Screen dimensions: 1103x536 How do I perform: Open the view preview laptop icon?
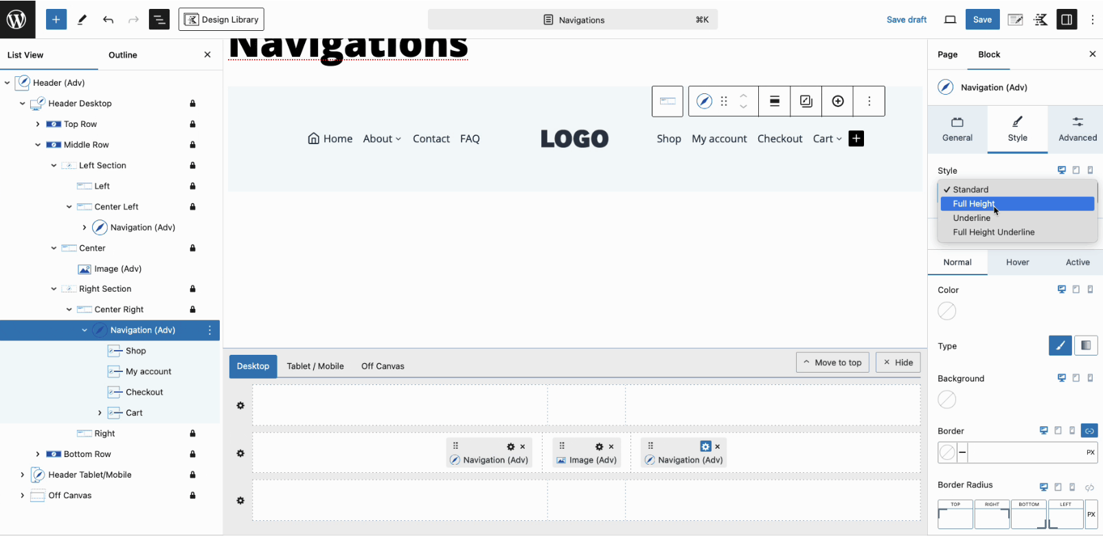tap(950, 19)
